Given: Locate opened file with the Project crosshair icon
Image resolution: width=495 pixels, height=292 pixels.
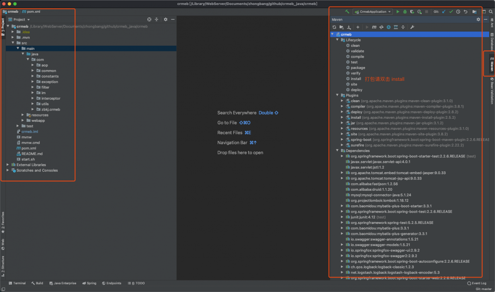Looking at the screenshot, I should [x=150, y=19].
